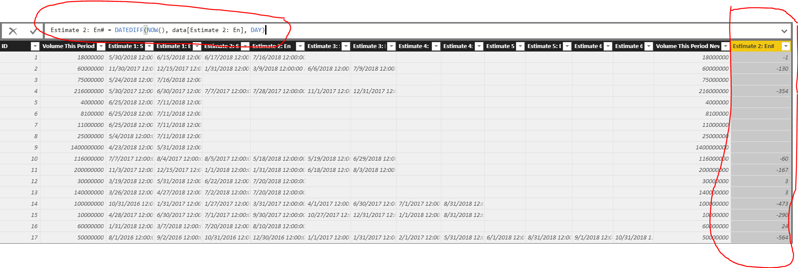Click the 11/3/2017 date cell
The image size is (798, 268).
tap(130, 170)
